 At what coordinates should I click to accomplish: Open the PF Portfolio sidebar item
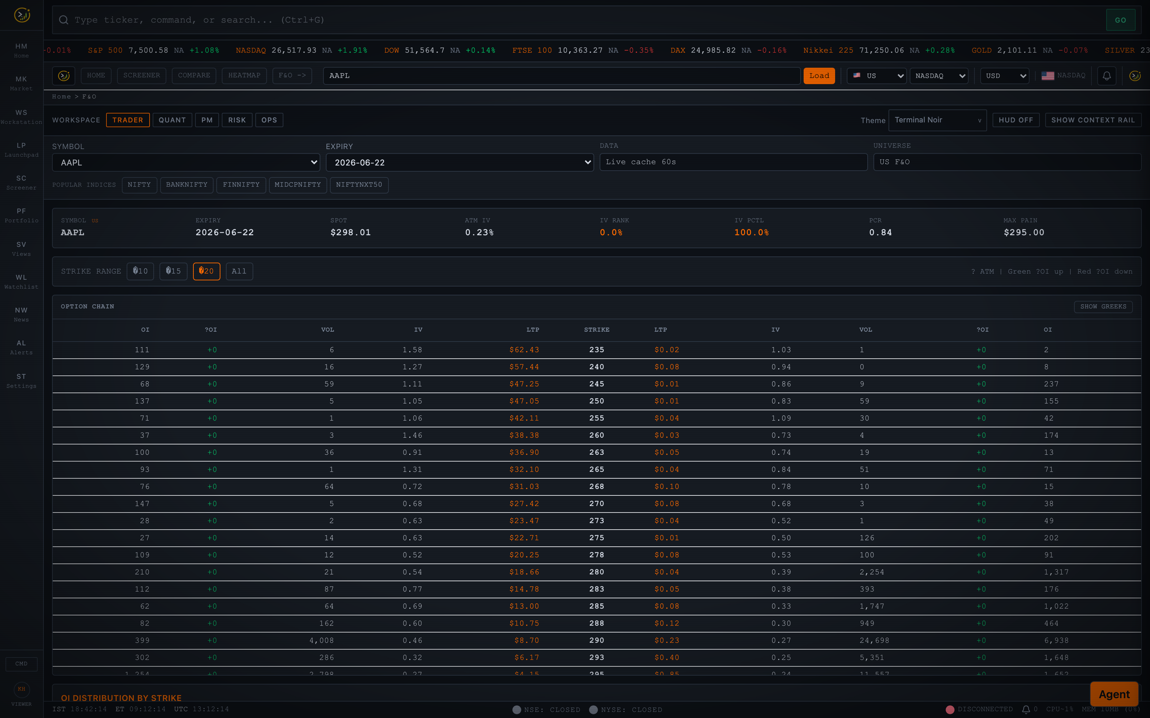point(21,215)
